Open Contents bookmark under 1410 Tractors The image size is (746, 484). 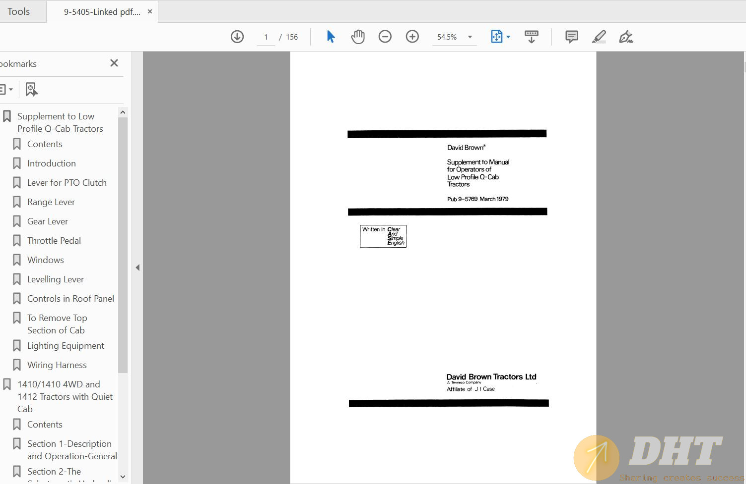(45, 425)
